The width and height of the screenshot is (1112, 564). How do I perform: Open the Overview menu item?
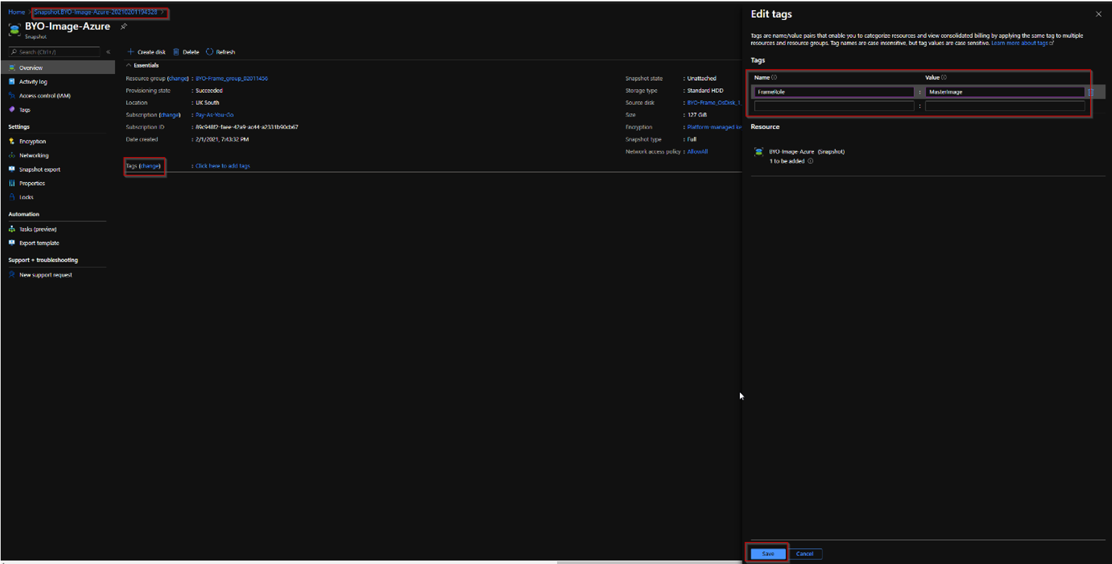point(58,68)
